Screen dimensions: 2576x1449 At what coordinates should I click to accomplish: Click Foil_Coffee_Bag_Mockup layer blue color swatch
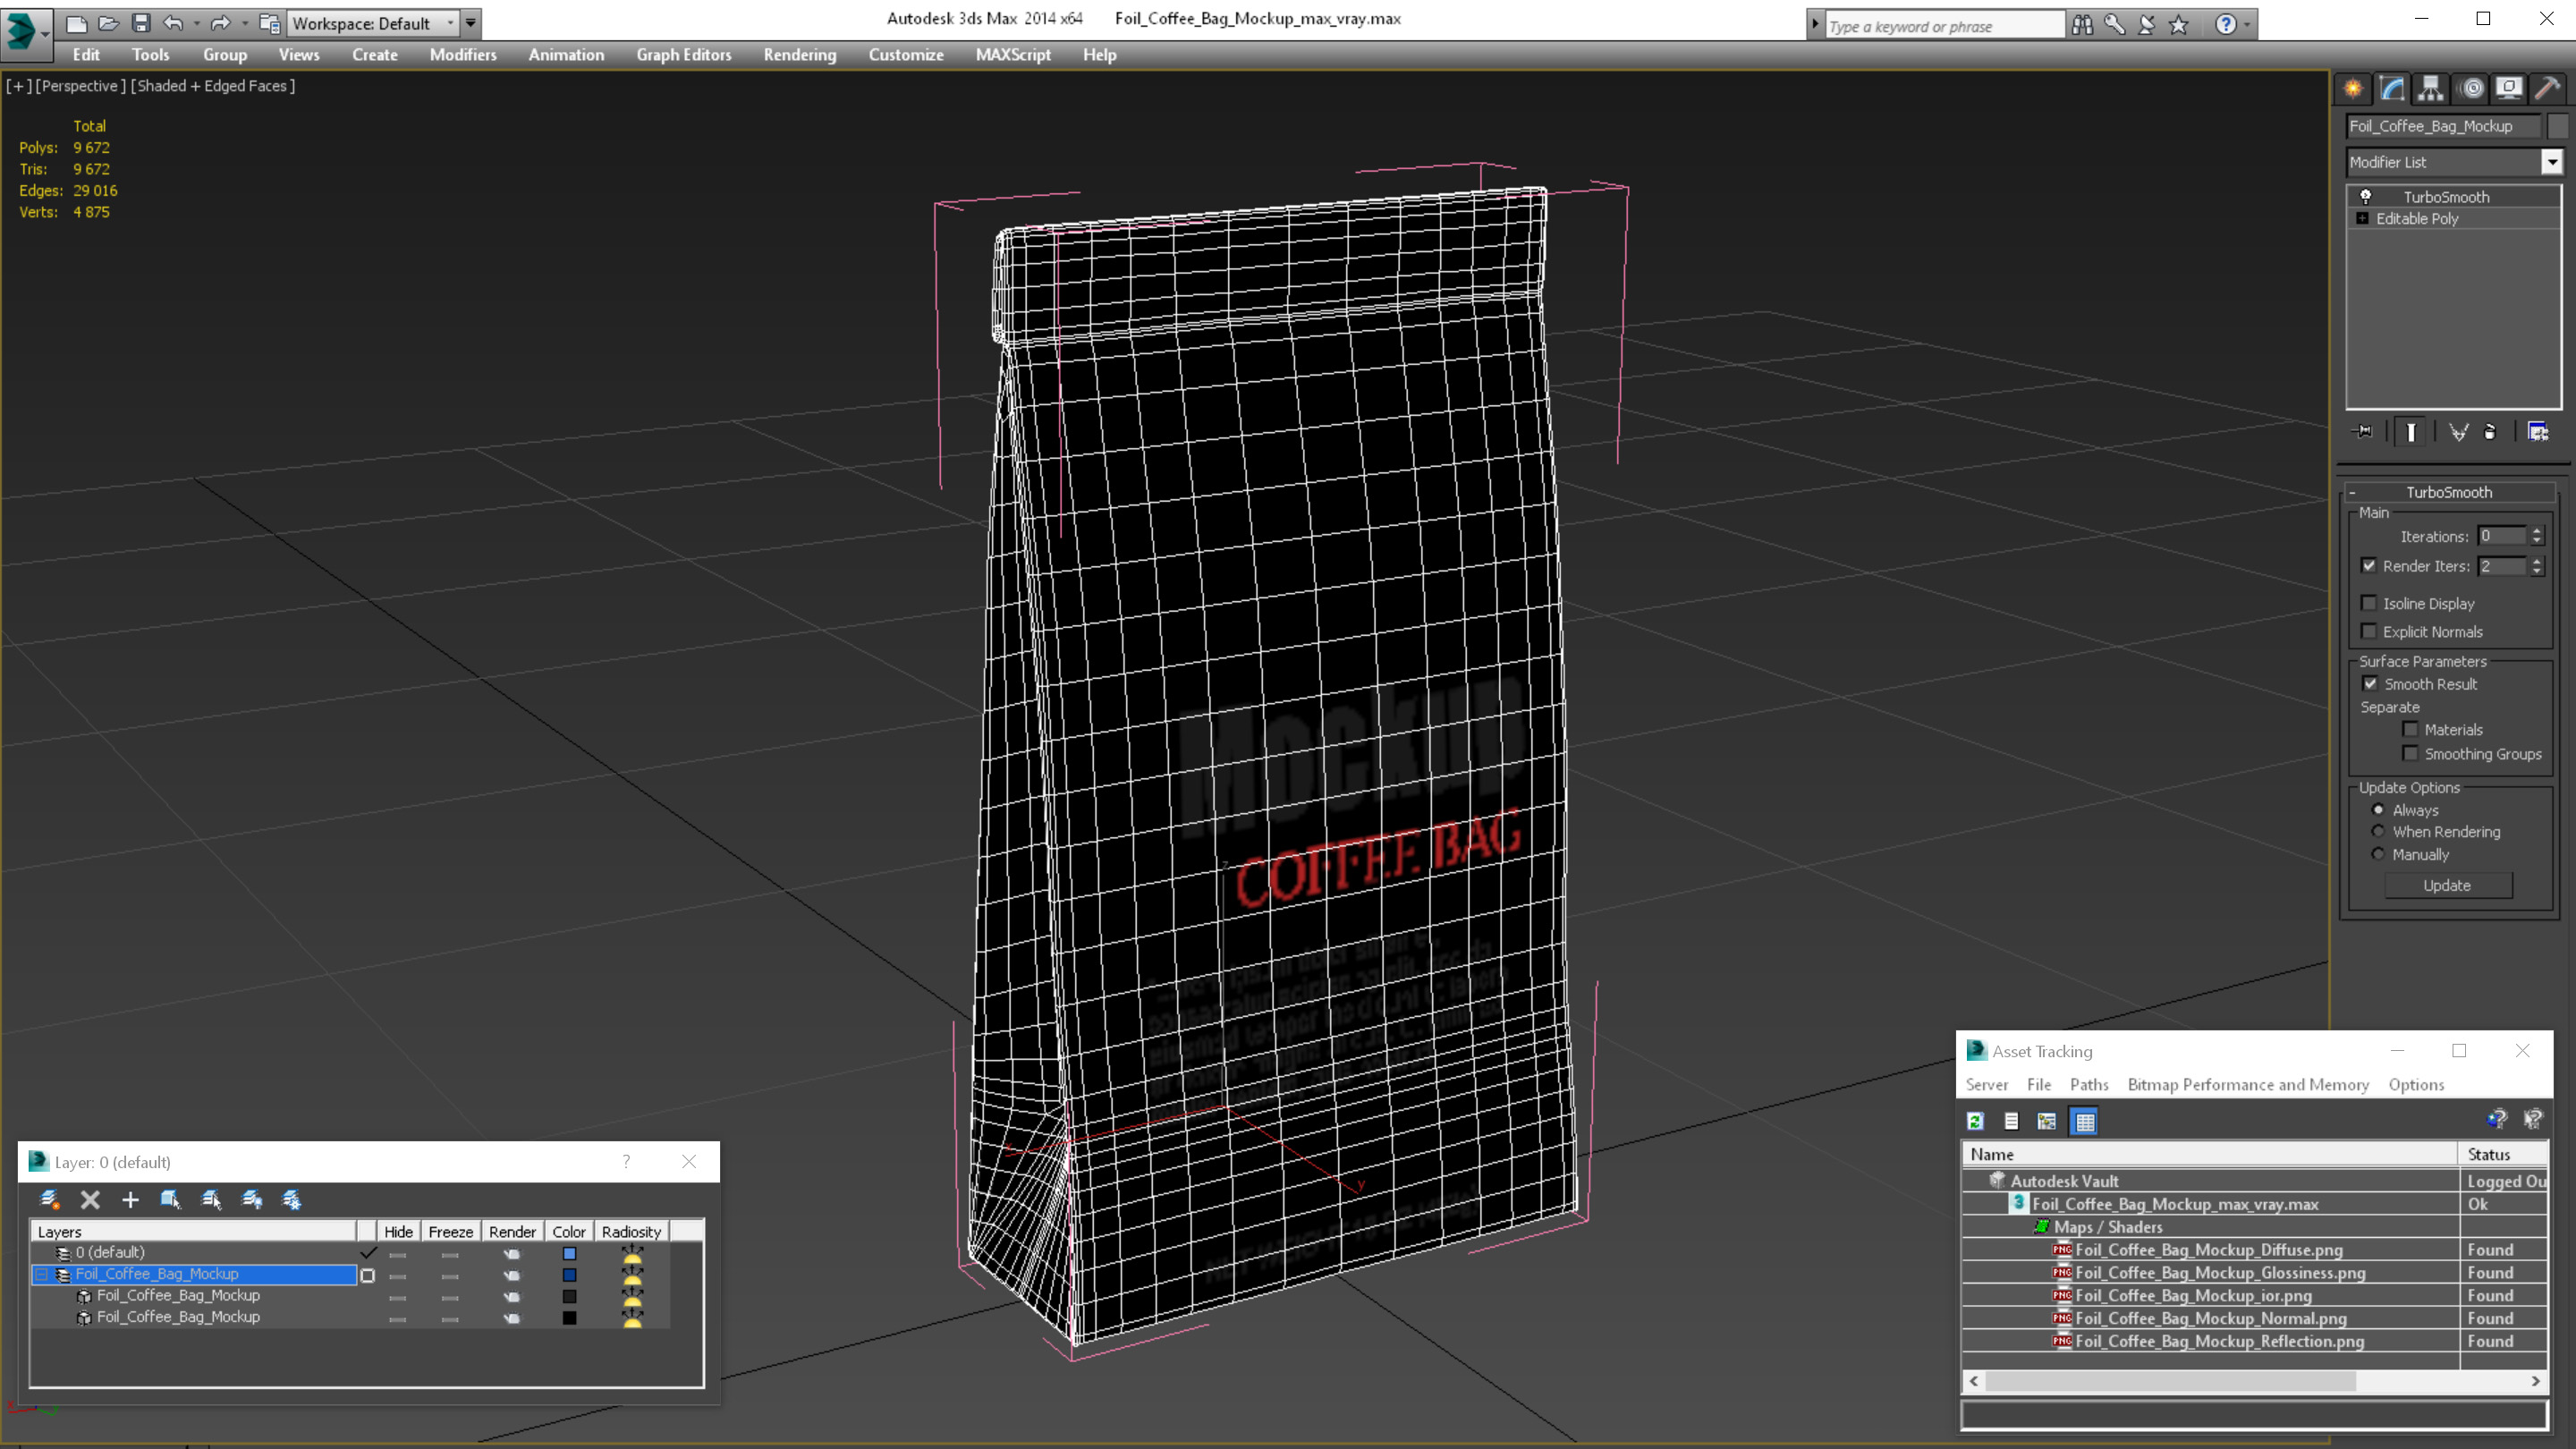569,1275
